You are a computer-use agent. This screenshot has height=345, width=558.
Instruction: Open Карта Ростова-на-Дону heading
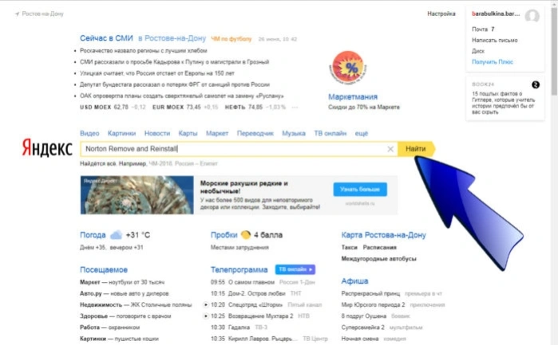coord(384,235)
